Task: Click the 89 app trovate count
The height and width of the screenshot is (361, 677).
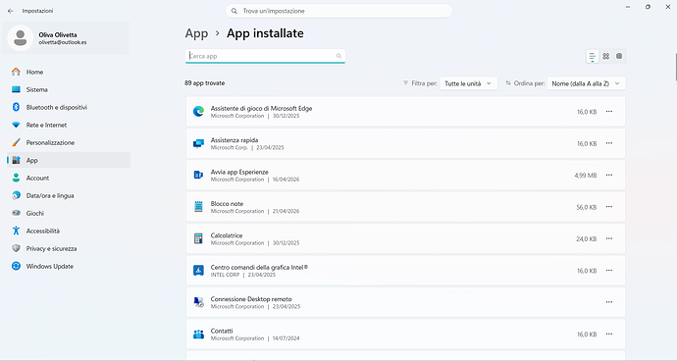Action: point(205,83)
